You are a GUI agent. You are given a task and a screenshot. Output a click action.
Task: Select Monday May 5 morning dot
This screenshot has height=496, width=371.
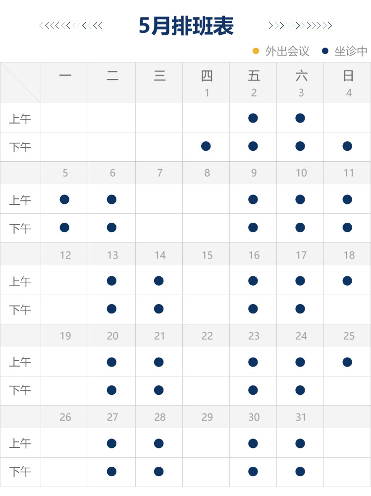pos(64,199)
